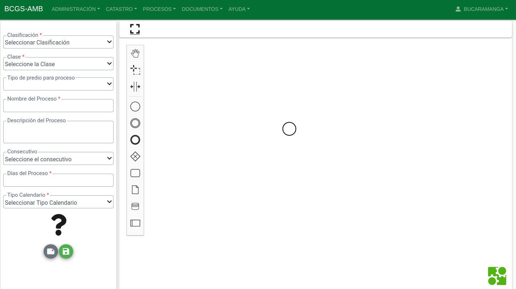Pick the end event thick circle
Image resolution: width=516 pixels, height=289 pixels.
tap(135, 140)
